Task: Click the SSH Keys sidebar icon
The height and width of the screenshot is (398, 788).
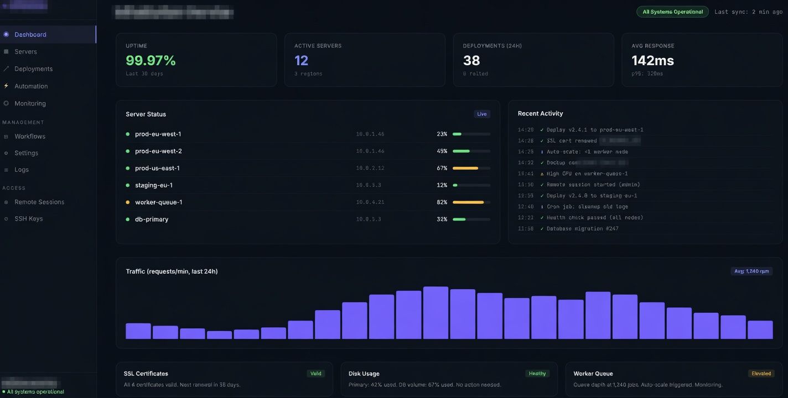Action: point(6,219)
